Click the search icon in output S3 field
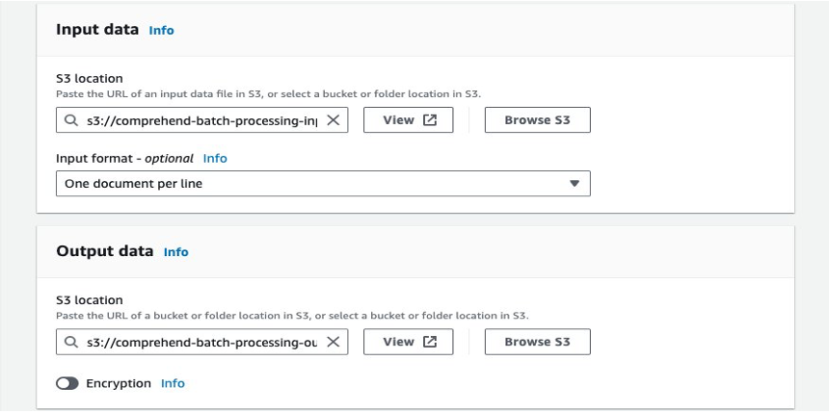 [71, 342]
